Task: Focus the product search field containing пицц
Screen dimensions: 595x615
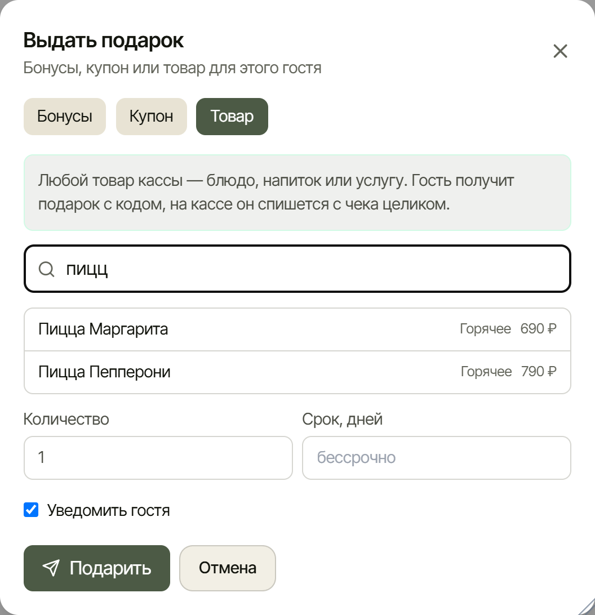Action: (297, 269)
